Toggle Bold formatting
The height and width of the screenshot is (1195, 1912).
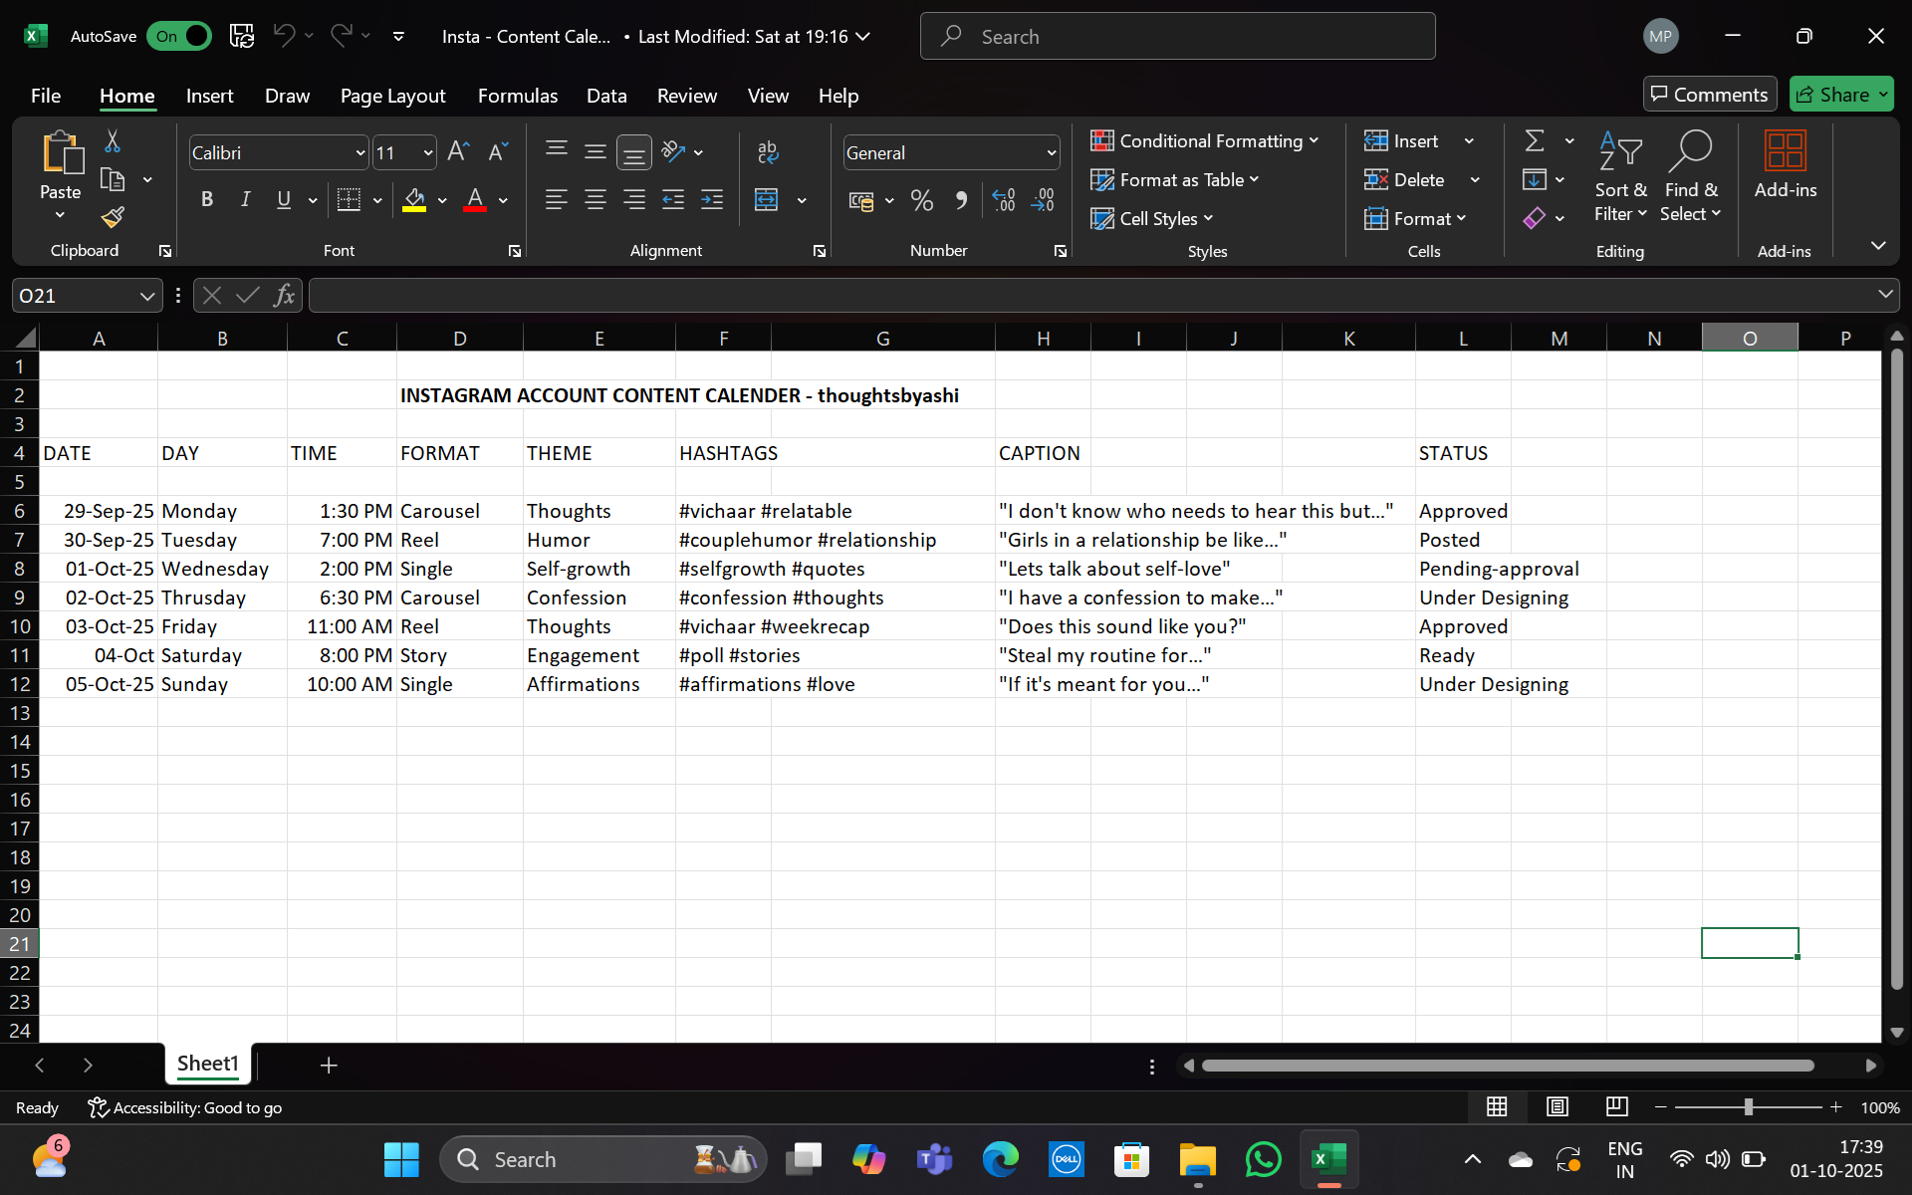(x=207, y=200)
